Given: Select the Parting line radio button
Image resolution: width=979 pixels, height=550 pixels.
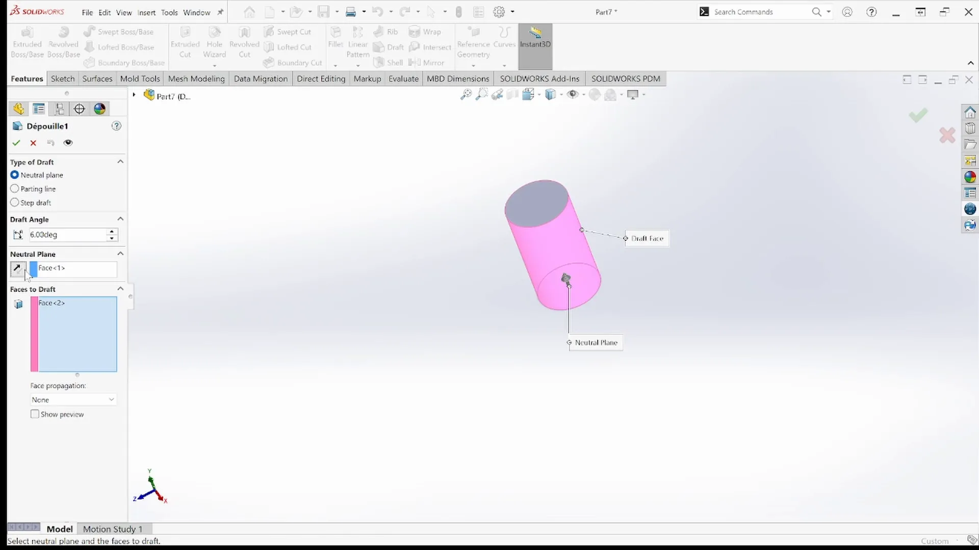Looking at the screenshot, I should click(x=15, y=189).
